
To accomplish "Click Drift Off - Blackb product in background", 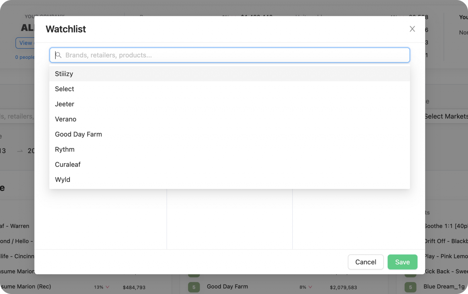I will pos(446,241).
